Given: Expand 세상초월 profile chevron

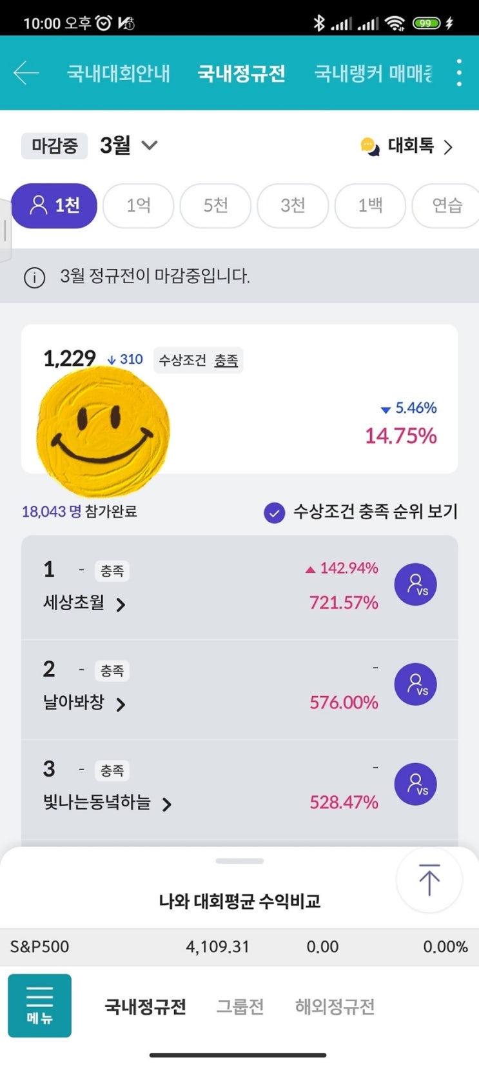Looking at the screenshot, I should (121, 604).
